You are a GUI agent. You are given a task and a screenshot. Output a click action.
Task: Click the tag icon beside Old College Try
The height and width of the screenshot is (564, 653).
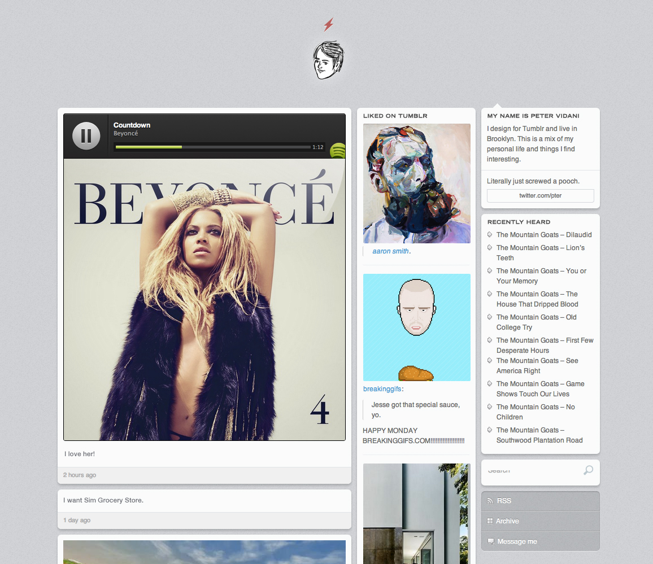click(490, 317)
